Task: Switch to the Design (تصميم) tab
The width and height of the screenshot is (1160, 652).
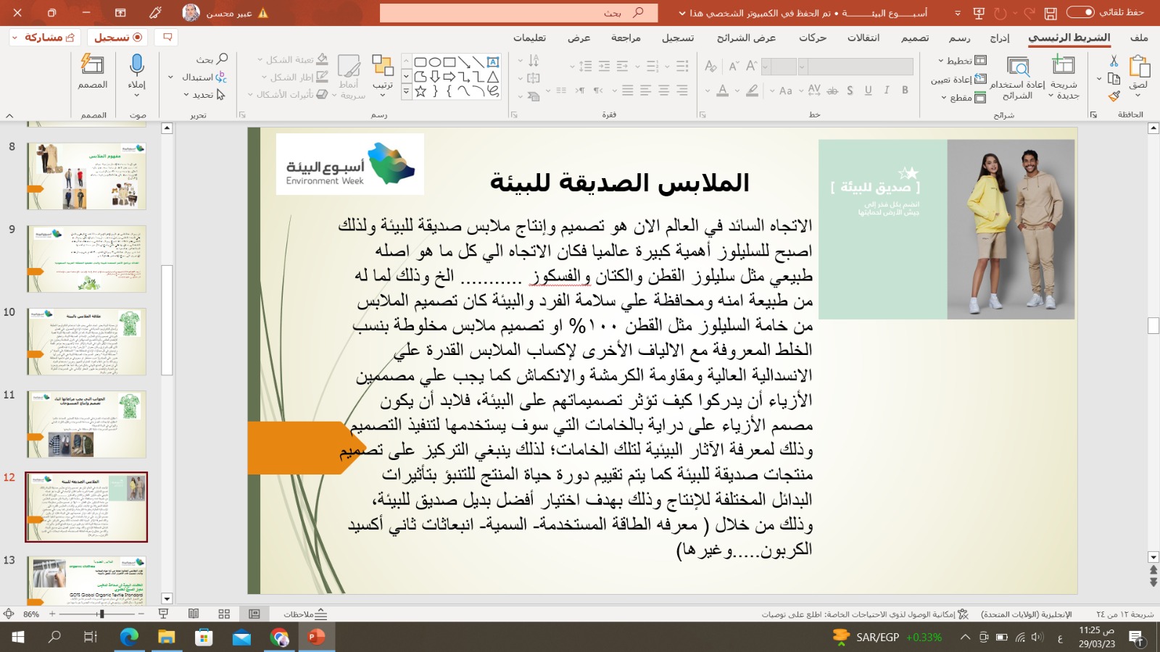Action: pos(915,38)
